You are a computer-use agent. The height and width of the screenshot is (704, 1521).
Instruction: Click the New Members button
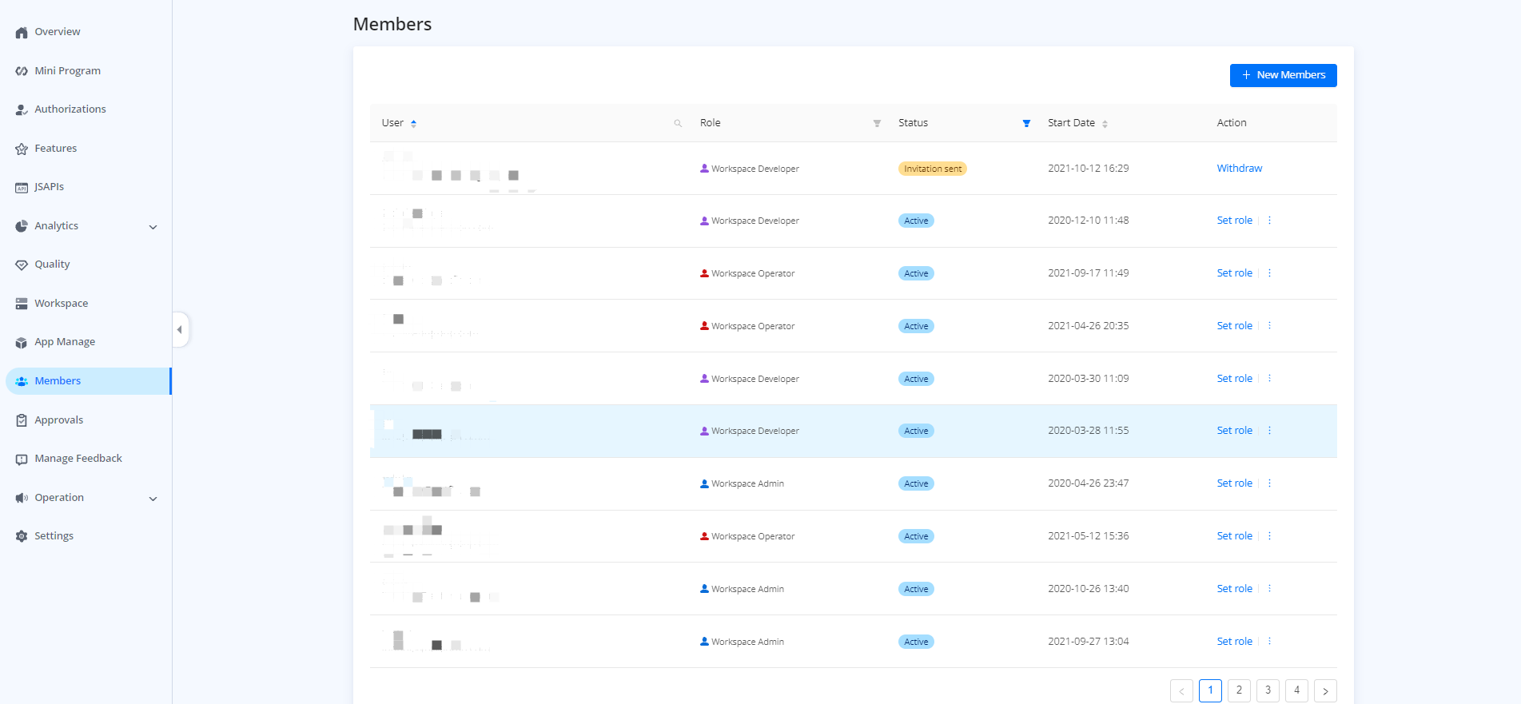pos(1283,75)
